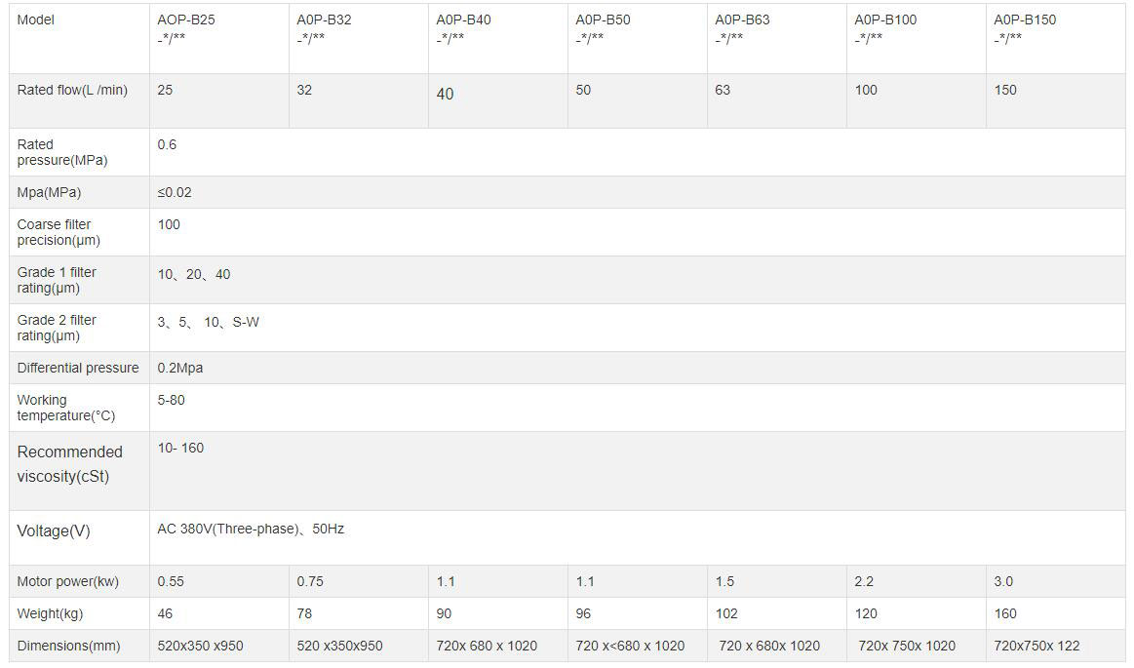Click the rated pressure value 0.6
This screenshot has width=1134, height=668.
(167, 144)
